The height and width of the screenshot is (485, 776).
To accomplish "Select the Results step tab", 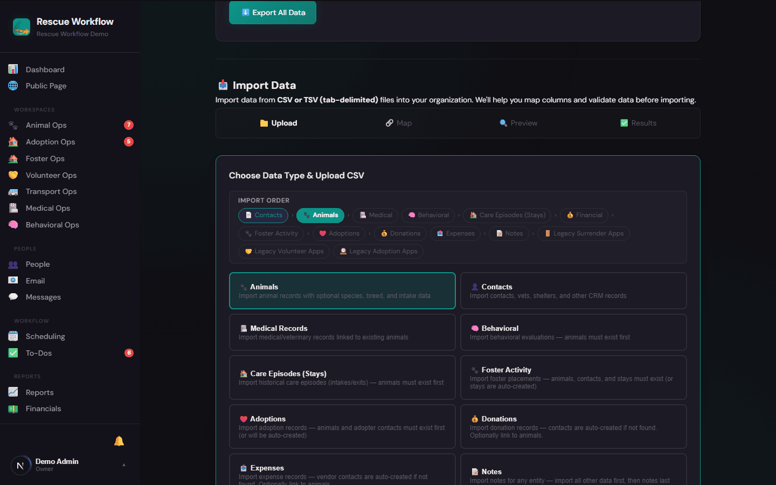I will coord(639,123).
